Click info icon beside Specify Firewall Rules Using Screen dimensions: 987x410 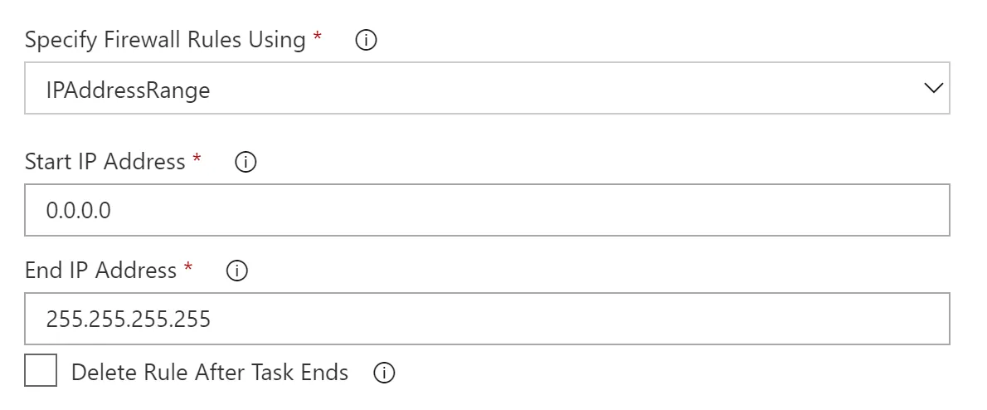click(x=366, y=41)
